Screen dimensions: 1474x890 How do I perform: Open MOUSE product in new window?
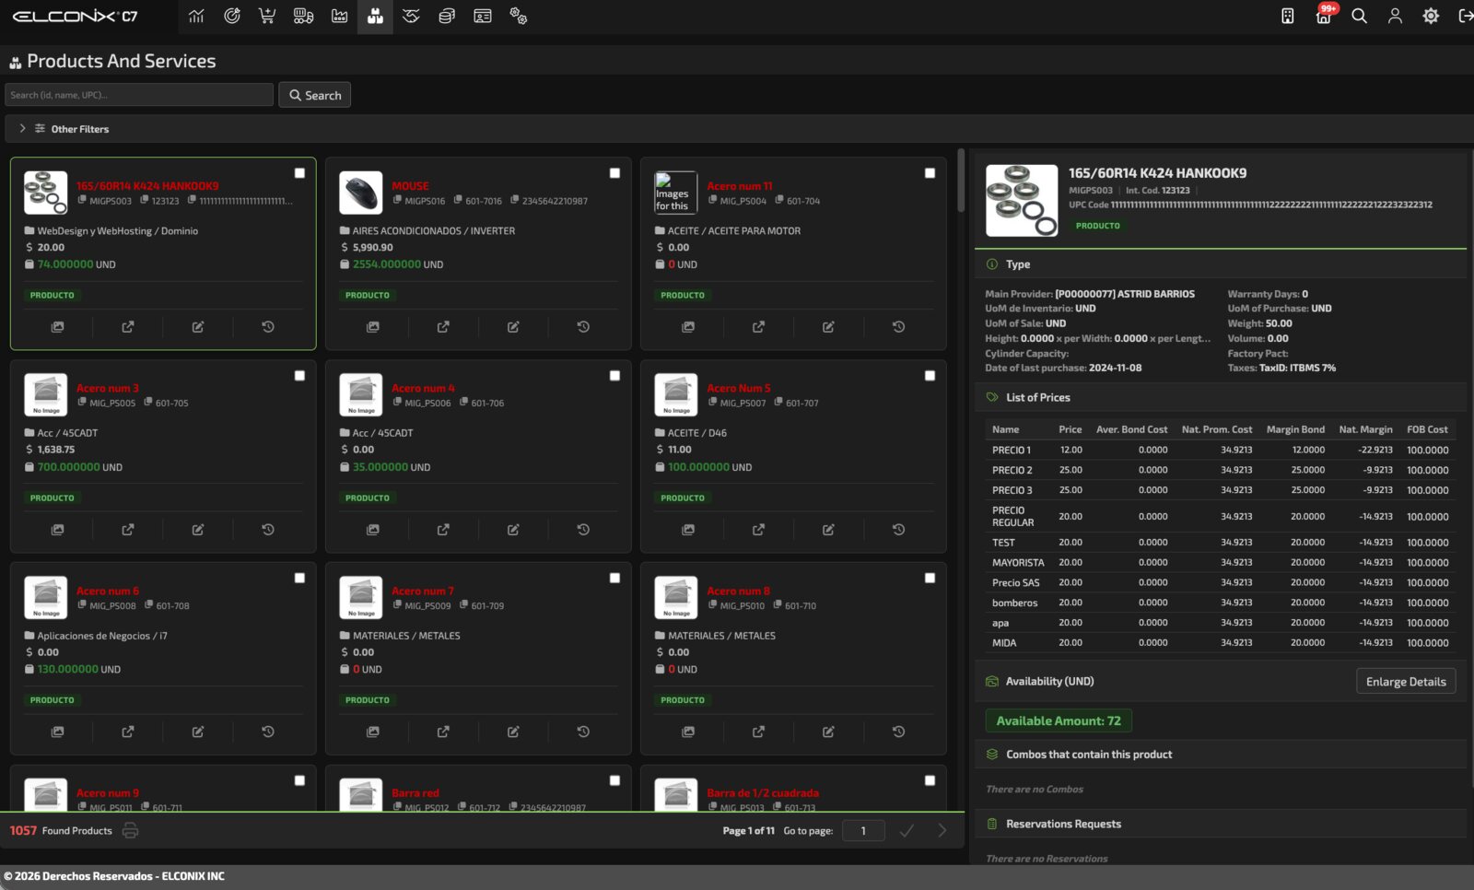tap(443, 327)
